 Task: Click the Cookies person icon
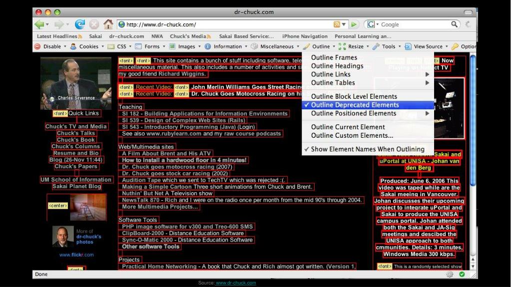(x=73, y=46)
